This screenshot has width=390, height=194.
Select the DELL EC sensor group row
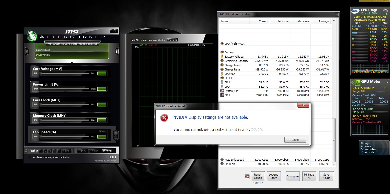(229, 78)
